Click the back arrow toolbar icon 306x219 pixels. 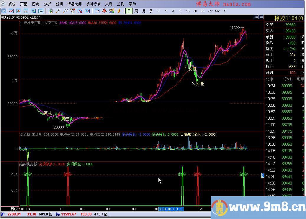click(4, 11)
